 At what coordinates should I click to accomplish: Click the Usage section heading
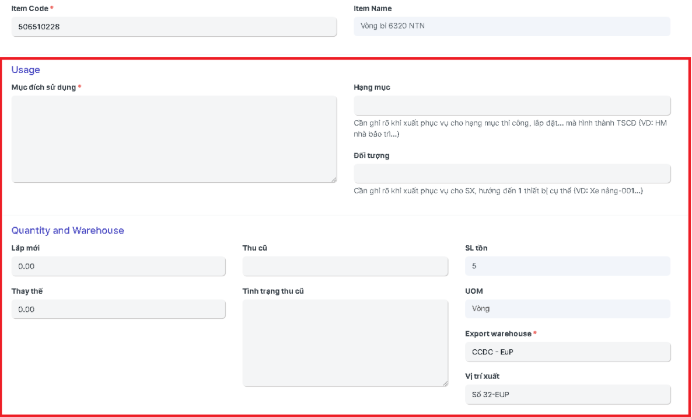click(26, 70)
